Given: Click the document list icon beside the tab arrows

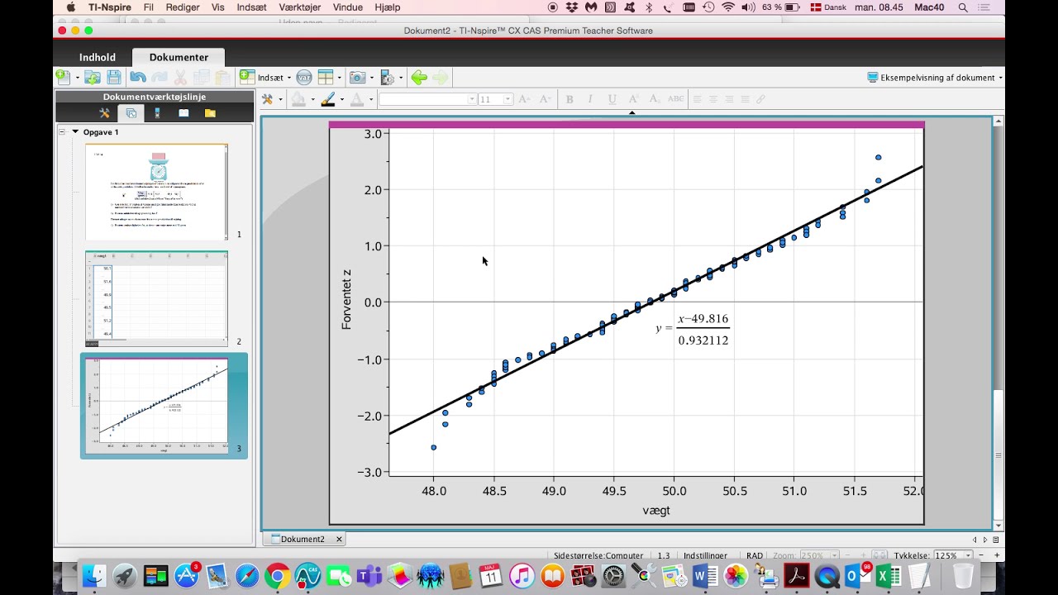Looking at the screenshot, I should tap(996, 540).
